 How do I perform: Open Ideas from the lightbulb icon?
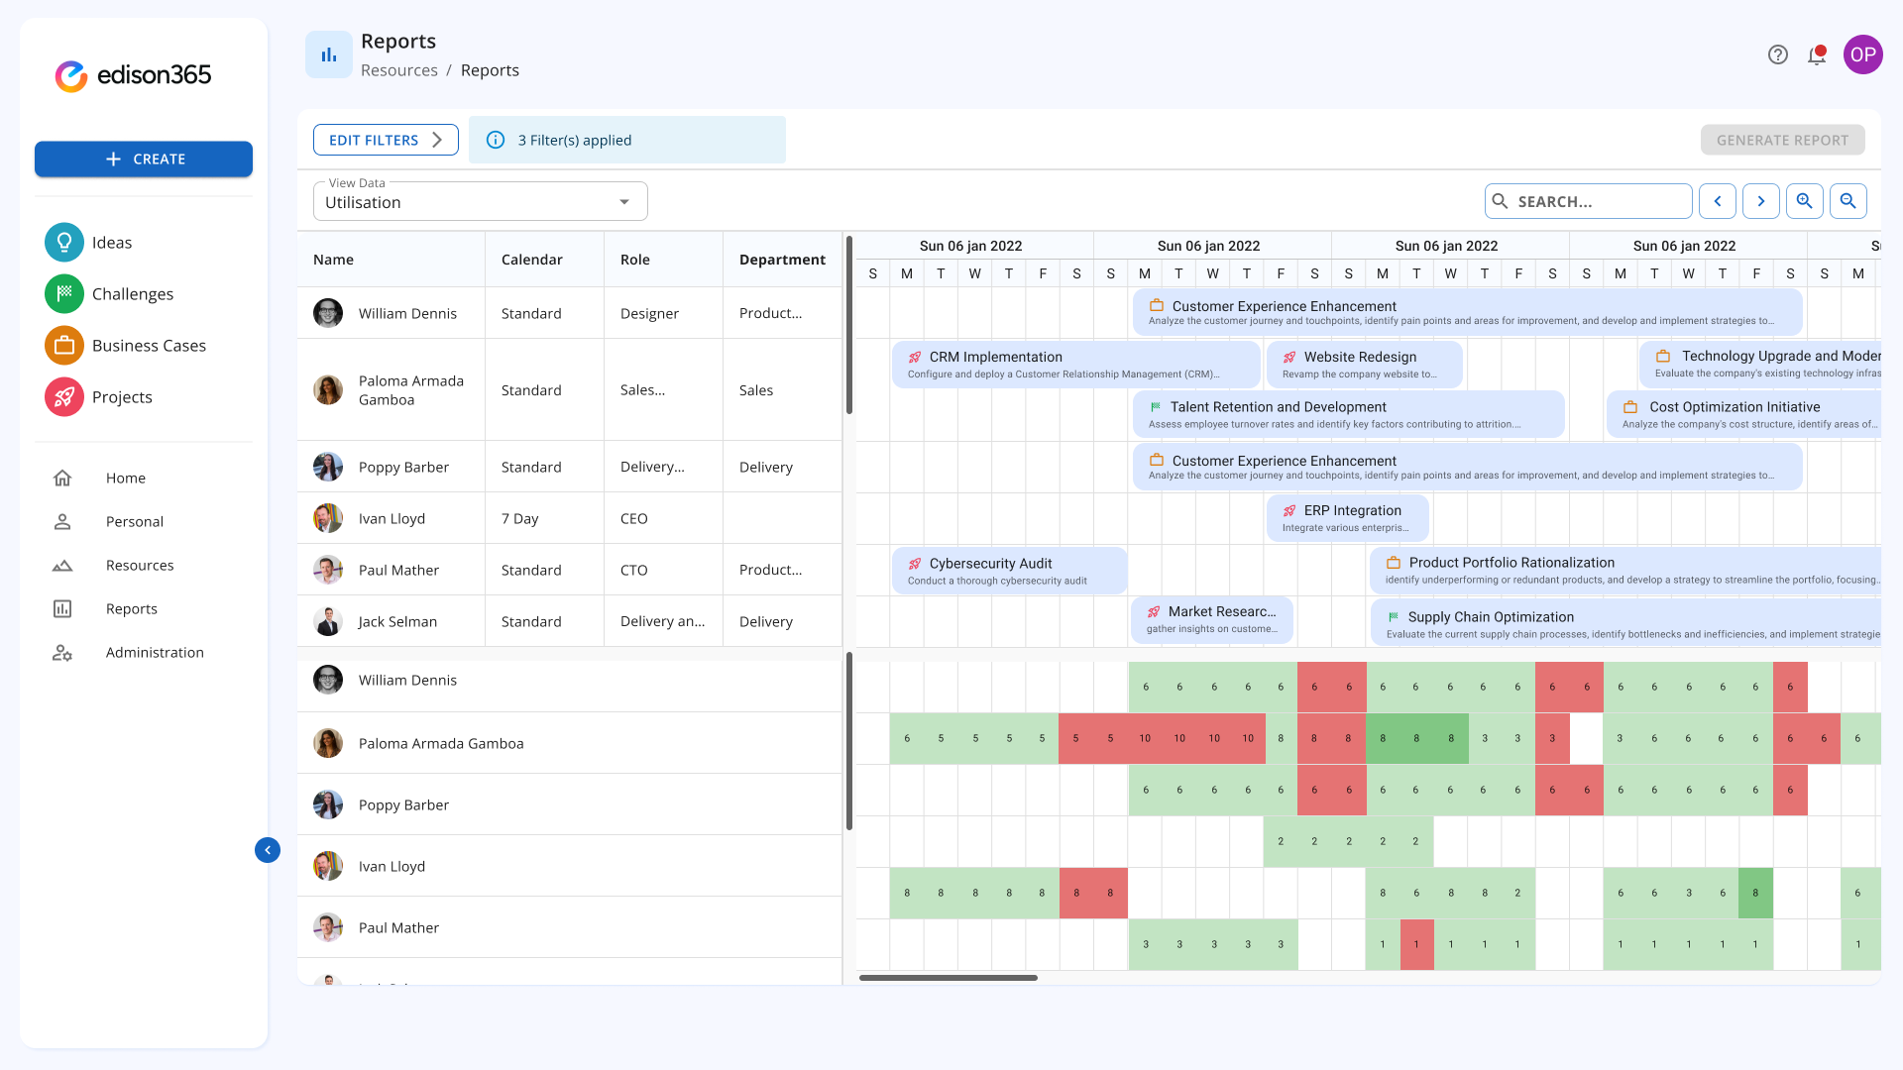[64, 243]
